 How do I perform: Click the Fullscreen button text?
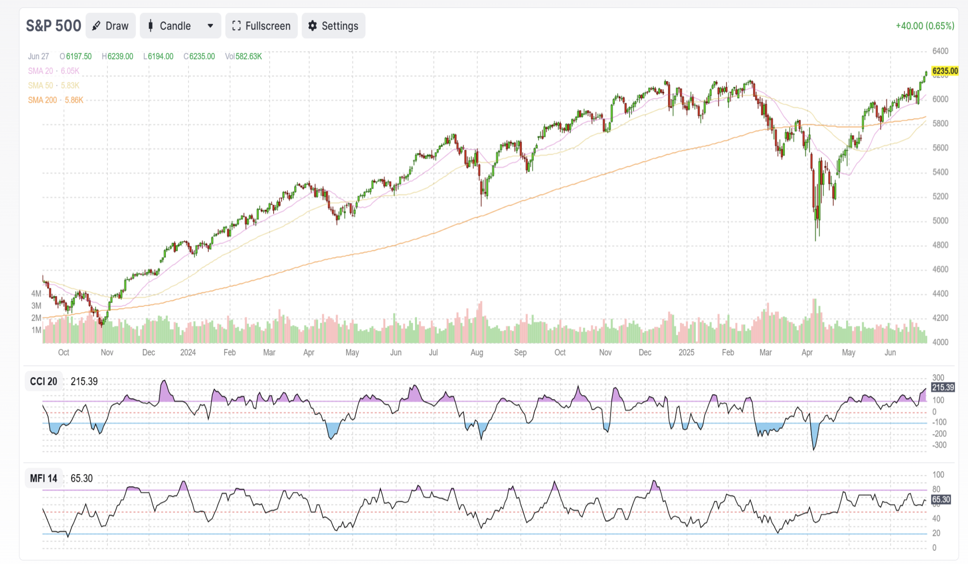[268, 26]
